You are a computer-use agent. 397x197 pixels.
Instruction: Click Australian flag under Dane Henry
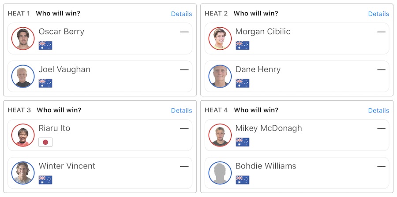coord(243,83)
